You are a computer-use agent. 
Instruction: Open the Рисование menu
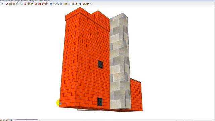click(25, 1)
